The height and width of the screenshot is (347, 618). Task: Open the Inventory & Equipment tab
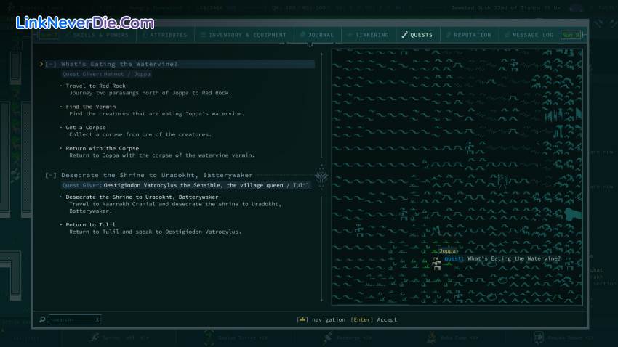(x=245, y=35)
